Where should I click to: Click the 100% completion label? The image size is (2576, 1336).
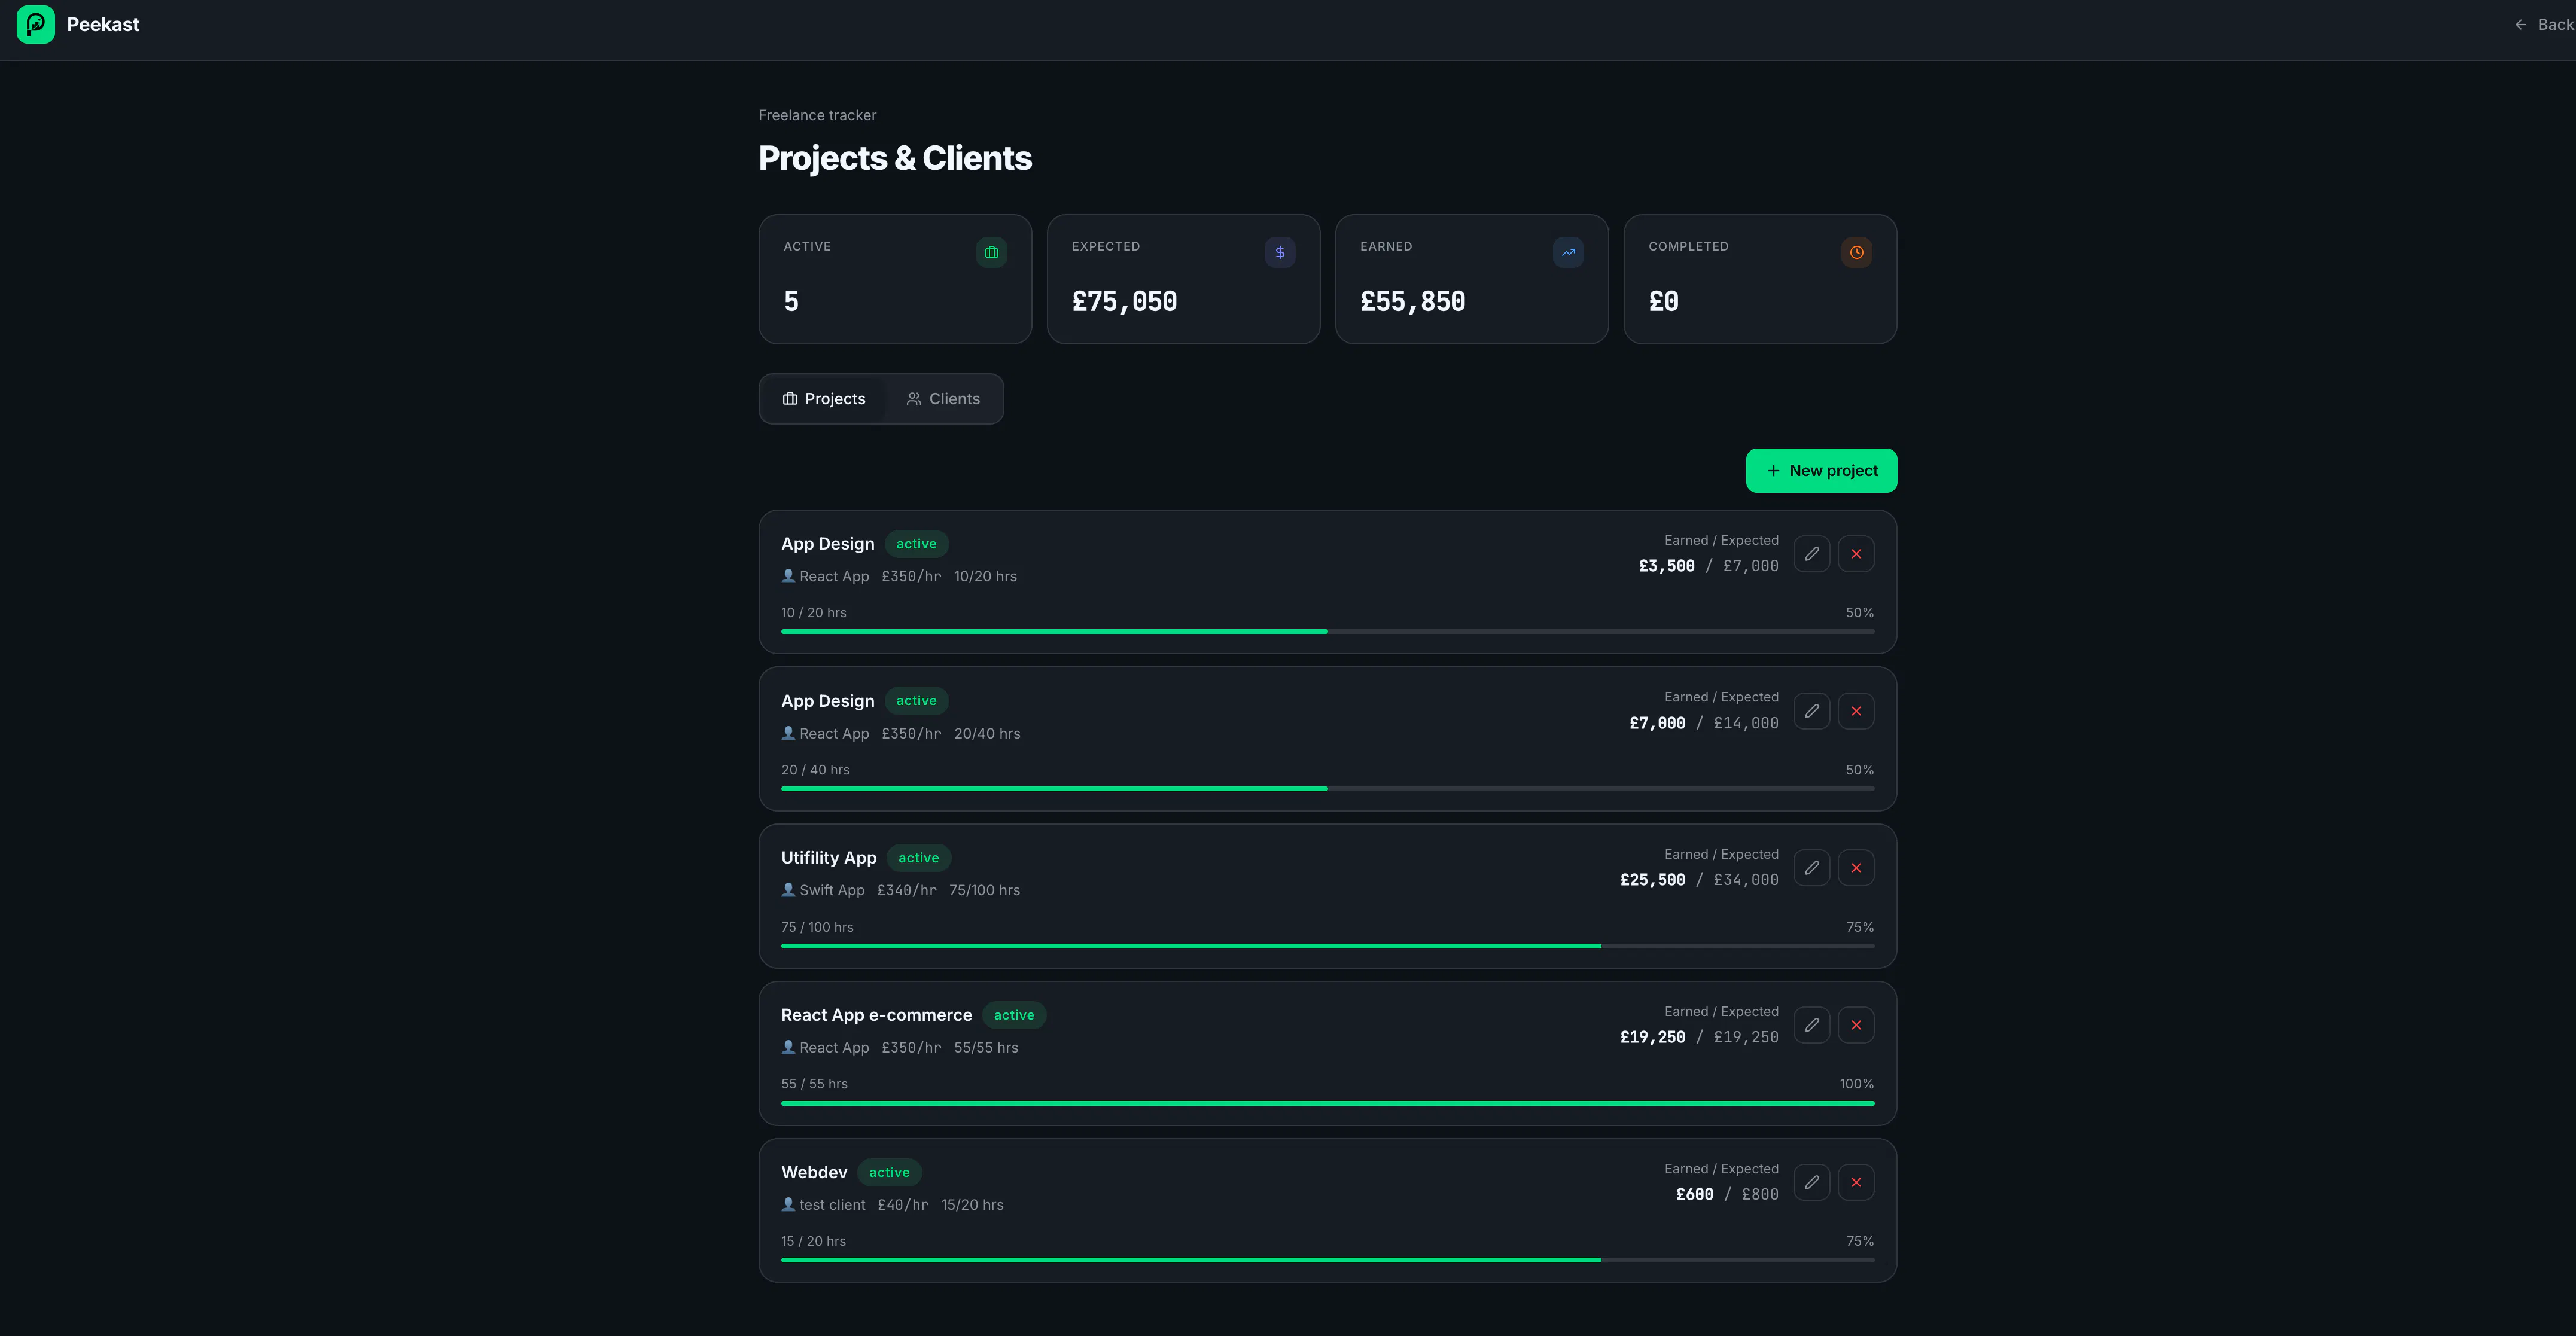point(1856,1084)
